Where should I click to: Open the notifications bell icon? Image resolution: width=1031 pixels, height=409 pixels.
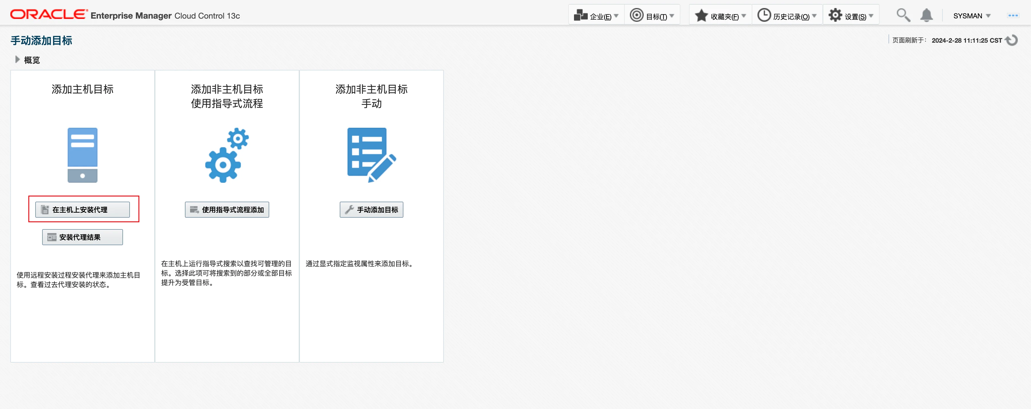coord(926,15)
